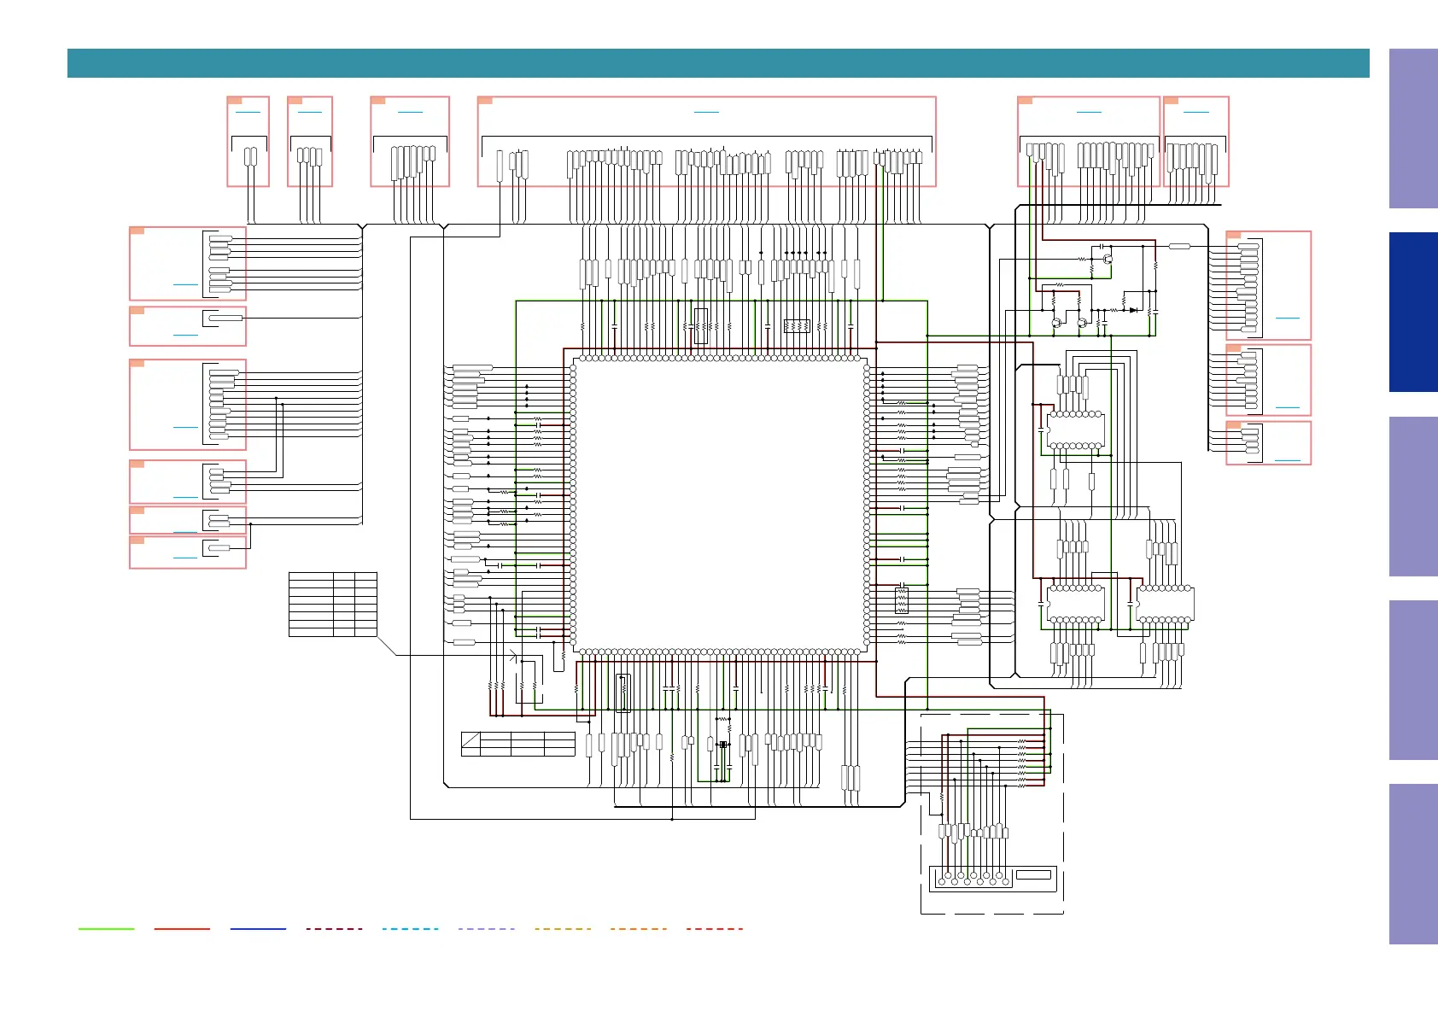Follow the blue link in the top-left narrowest connector box

[x=248, y=112]
